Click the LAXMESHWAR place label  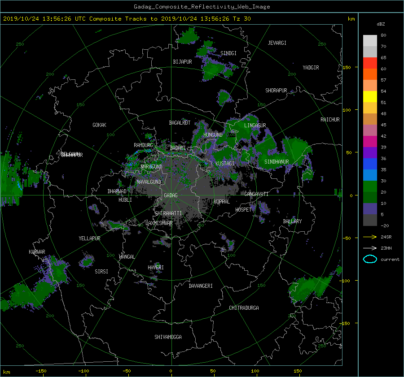(x=159, y=223)
